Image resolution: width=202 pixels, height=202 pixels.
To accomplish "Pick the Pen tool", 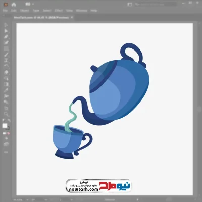I will [6, 37].
